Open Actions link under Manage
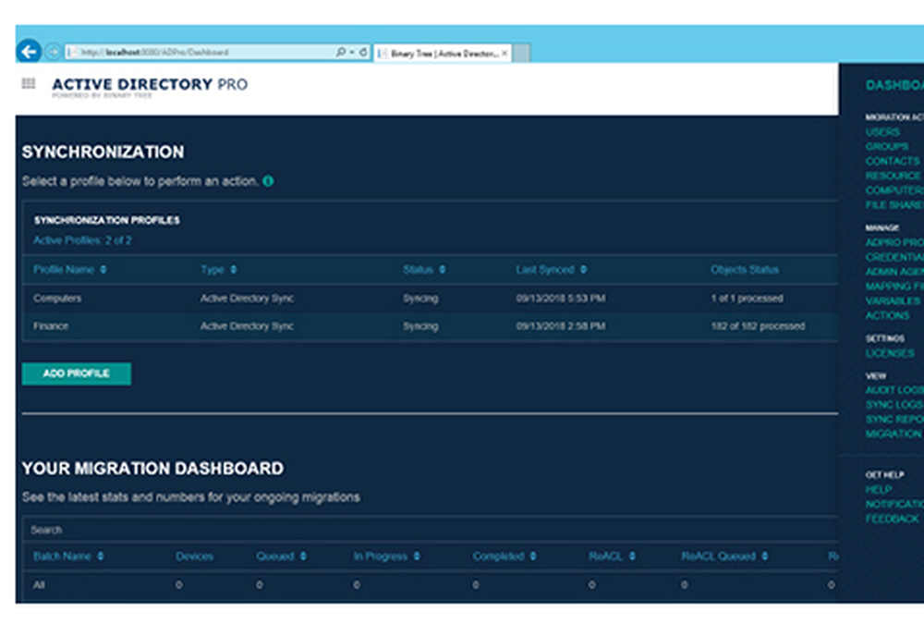This screenshot has width=924, height=636. pyautogui.click(x=887, y=315)
